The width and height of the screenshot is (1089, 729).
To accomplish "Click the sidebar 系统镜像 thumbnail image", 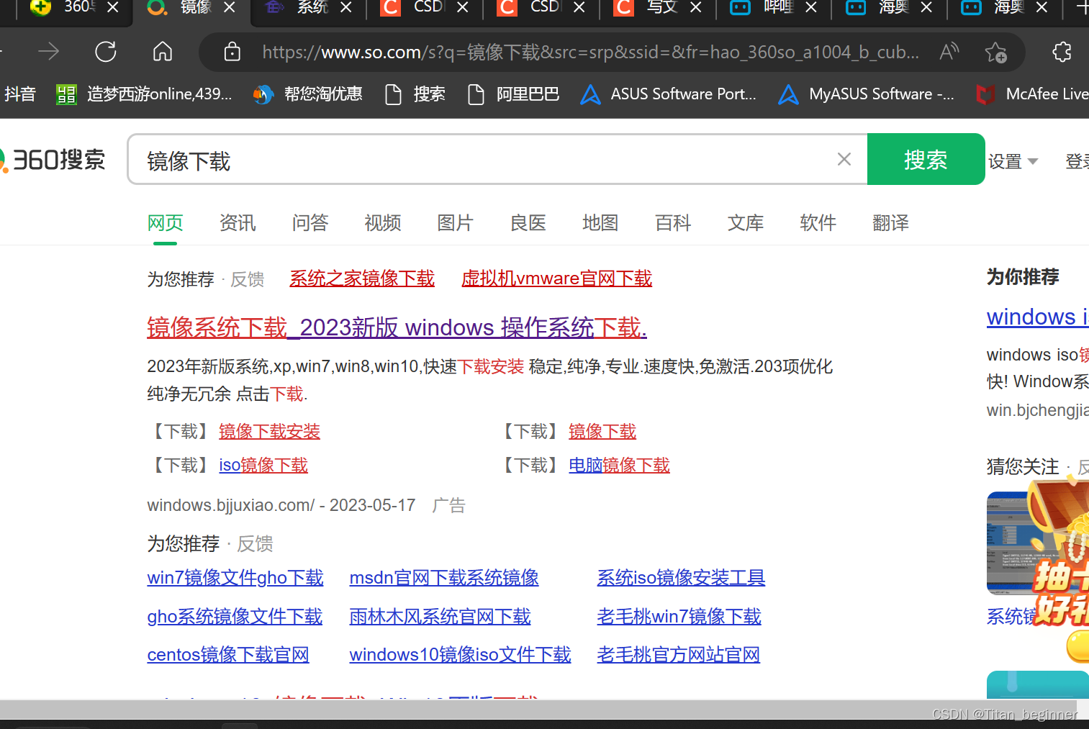I will point(1037,543).
